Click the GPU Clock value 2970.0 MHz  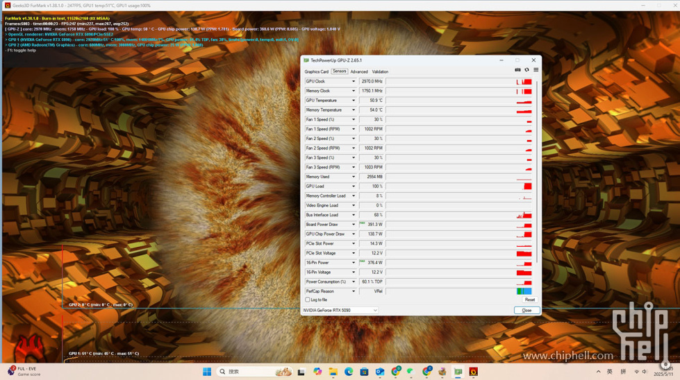(372, 81)
